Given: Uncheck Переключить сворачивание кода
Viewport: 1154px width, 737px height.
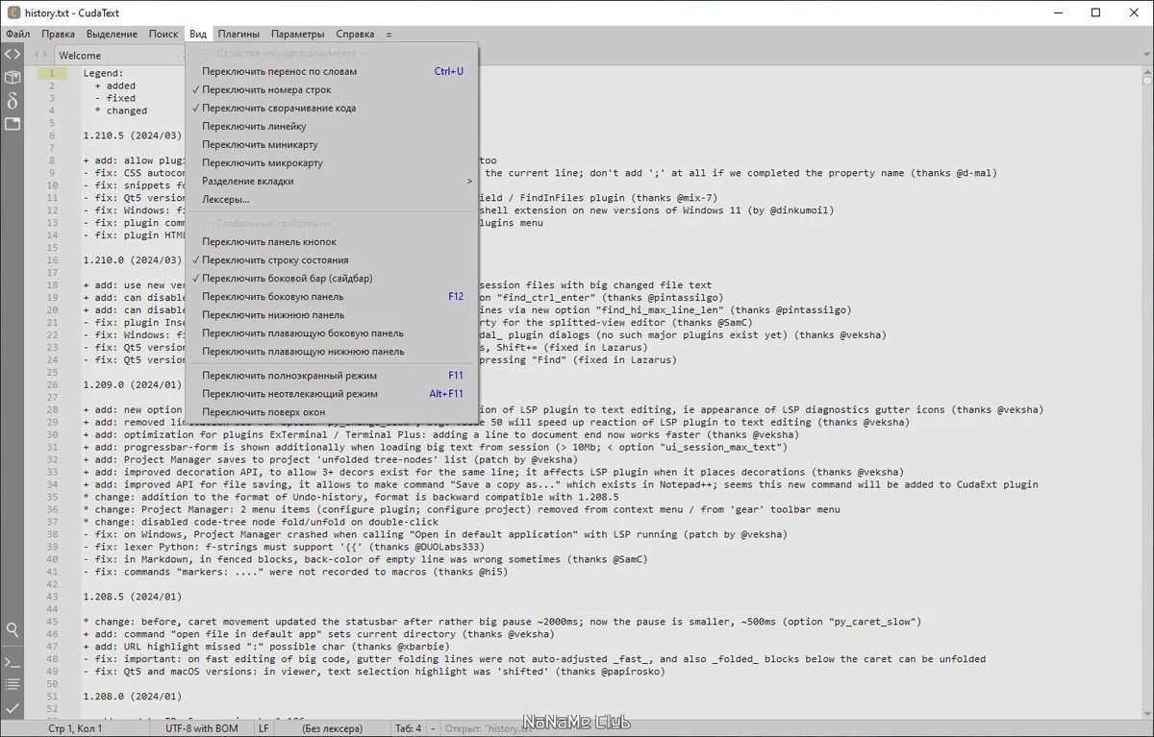Looking at the screenshot, I should coord(332,108).
